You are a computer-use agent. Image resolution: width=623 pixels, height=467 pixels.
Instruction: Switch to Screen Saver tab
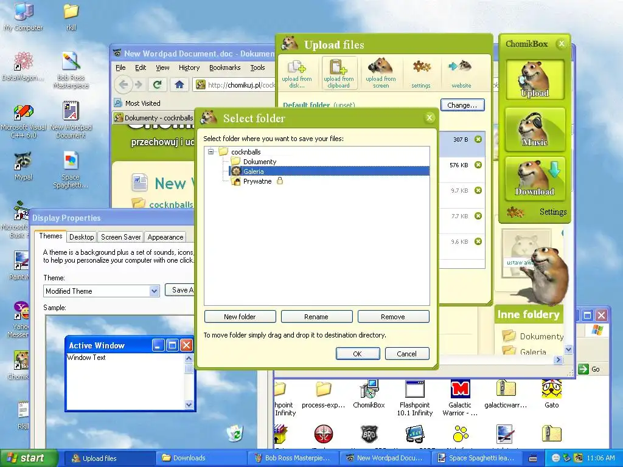tap(121, 237)
